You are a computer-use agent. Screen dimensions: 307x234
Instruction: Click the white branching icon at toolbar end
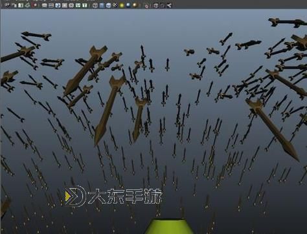coord(169,5)
